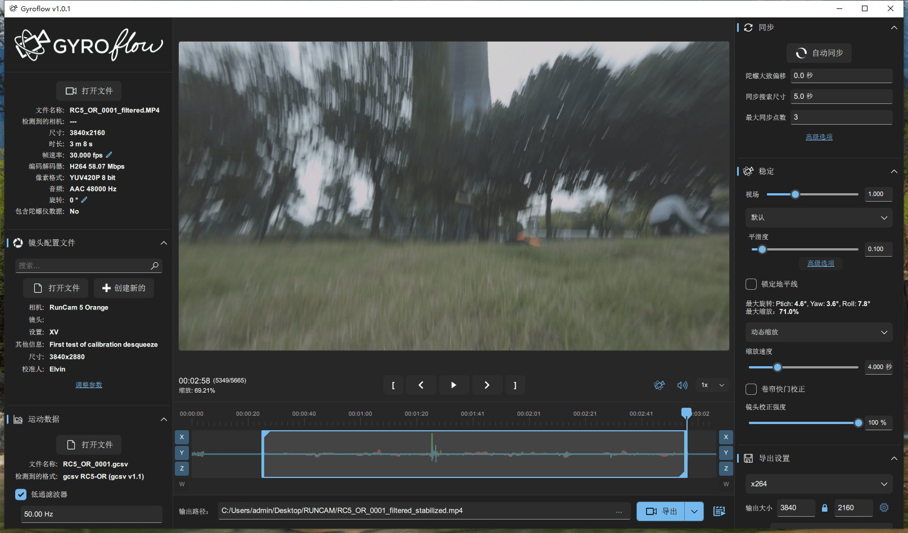Toggle the right Z axis on the gyro chart
The width and height of the screenshot is (908, 533).
coord(726,468)
